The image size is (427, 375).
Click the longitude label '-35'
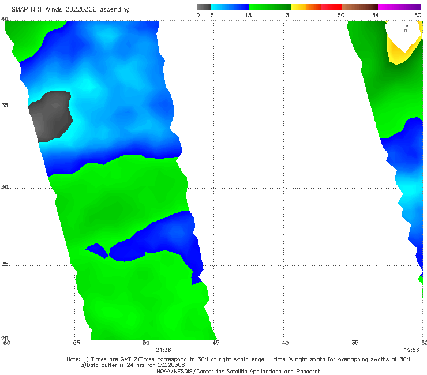[353, 343]
